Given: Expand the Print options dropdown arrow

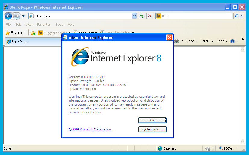Looking at the screenshot, I should (182, 41).
